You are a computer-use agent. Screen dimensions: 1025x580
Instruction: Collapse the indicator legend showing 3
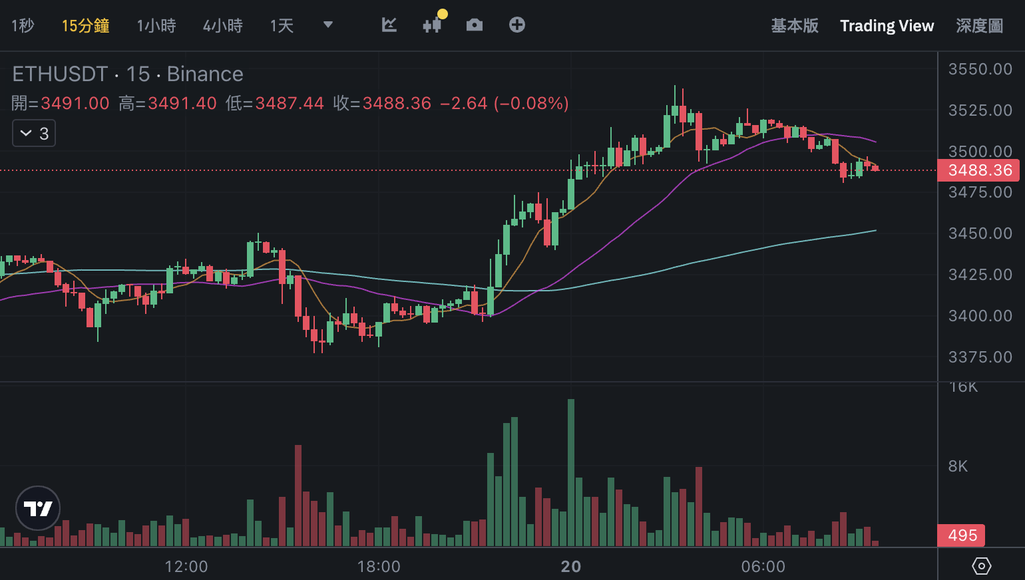pyautogui.click(x=34, y=134)
